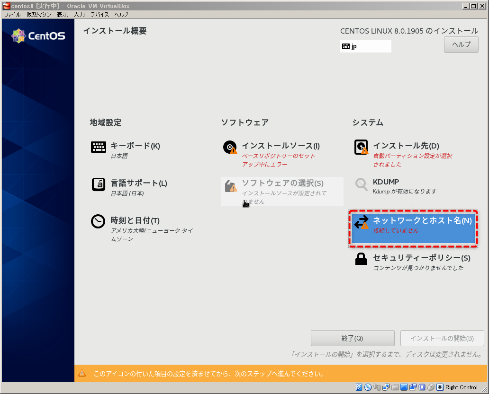Open Security Policy (セキュリティーポリシー) lock icon
The image size is (489, 394).
point(361,259)
